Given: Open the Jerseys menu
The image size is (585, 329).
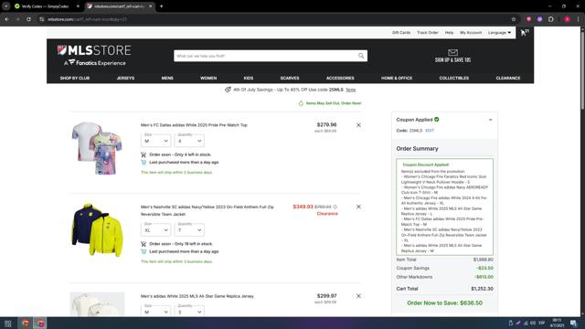Looking at the screenshot, I should (125, 78).
